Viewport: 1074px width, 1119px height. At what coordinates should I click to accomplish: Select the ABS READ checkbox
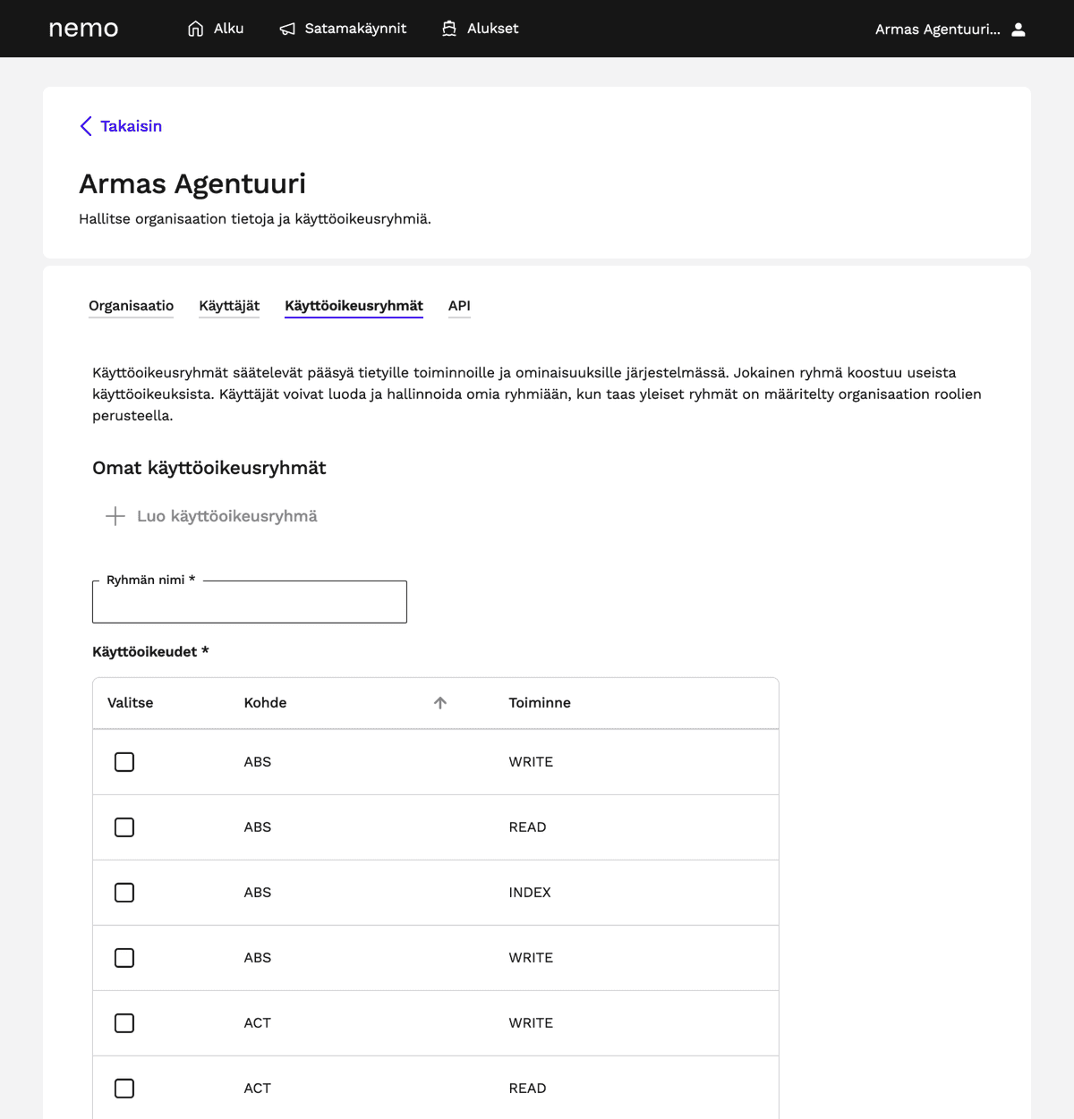click(124, 827)
